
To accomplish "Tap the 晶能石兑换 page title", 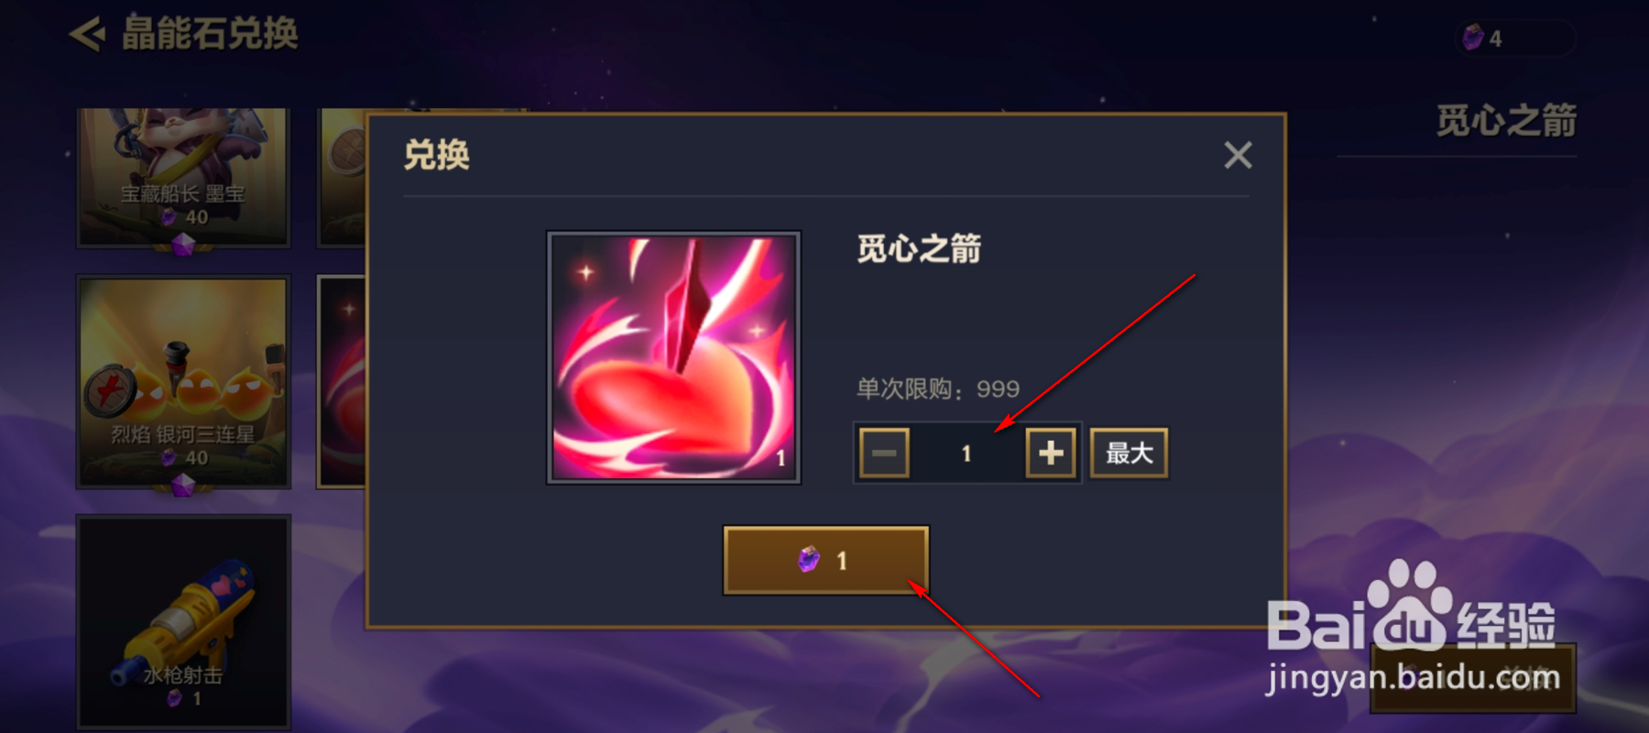I will (x=210, y=34).
